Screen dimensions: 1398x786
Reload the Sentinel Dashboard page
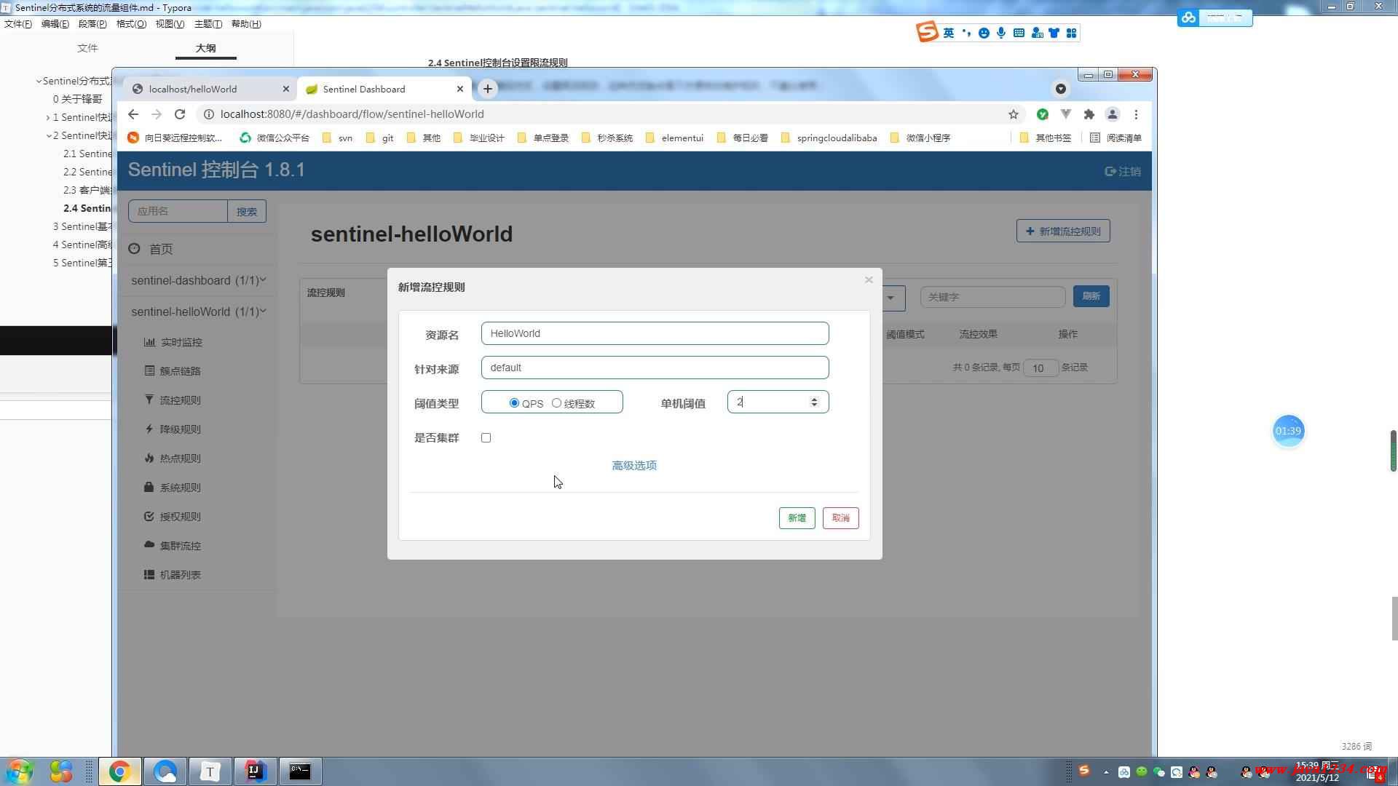point(180,114)
